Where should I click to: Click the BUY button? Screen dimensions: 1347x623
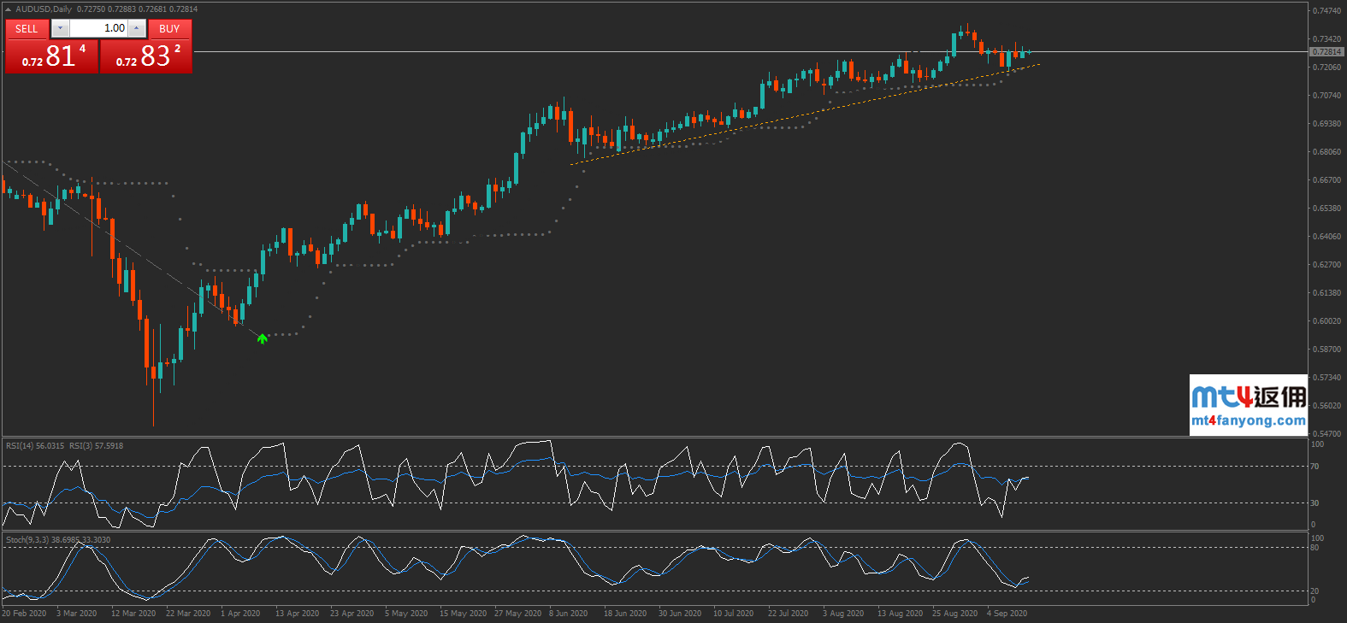pyautogui.click(x=169, y=28)
